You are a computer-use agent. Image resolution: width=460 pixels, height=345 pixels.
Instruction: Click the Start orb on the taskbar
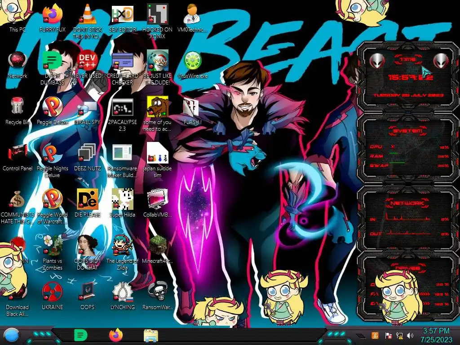[11, 336]
